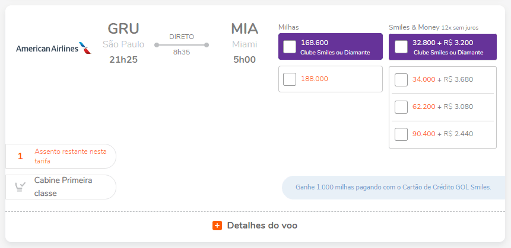
Task: Click the 1 seat remaining fare badge
Action: (x=61, y=156)
